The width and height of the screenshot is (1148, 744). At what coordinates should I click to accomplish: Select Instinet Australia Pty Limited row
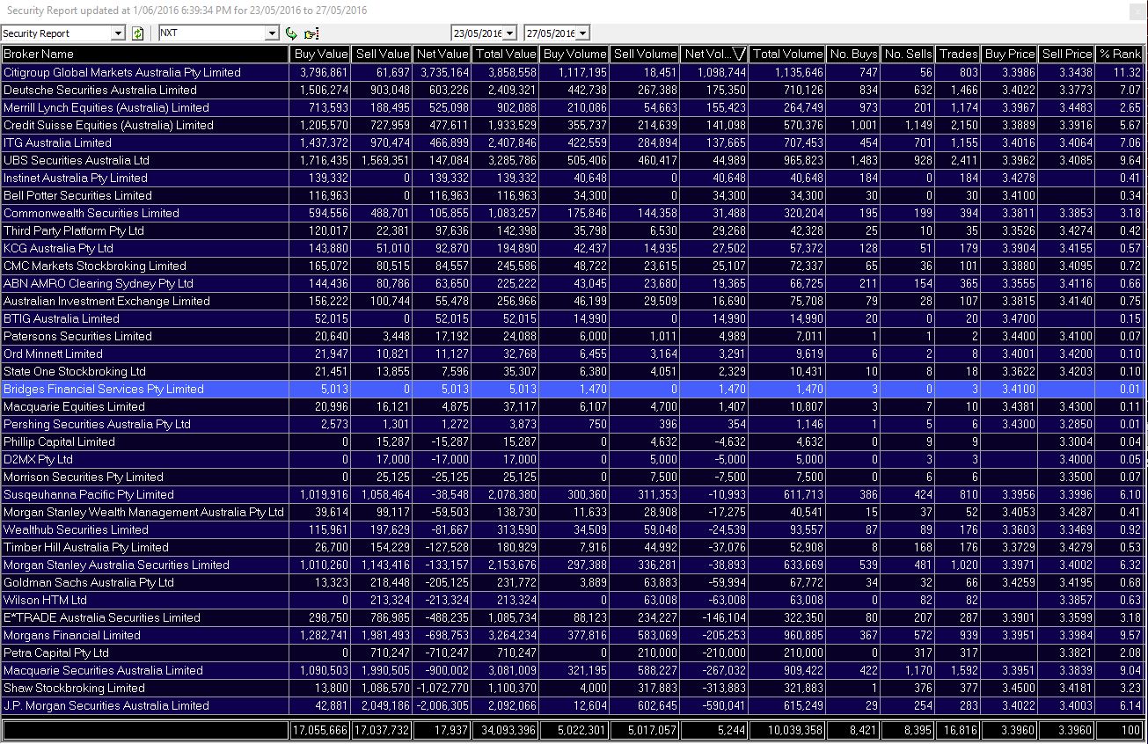[x=572, y=178]
